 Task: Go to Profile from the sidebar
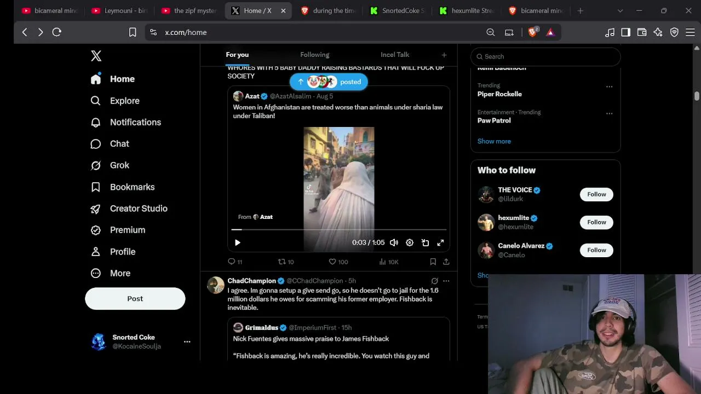(x=113, y=252)
